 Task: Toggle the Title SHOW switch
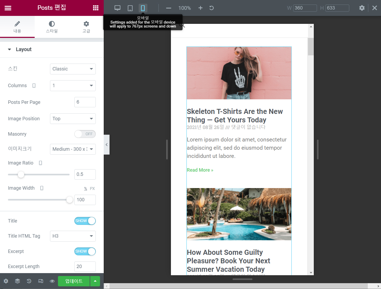[x=85, y=221]
